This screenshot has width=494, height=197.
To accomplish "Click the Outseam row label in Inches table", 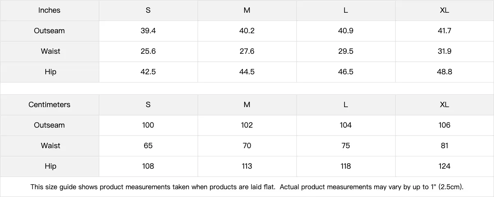I will [49, 31].
